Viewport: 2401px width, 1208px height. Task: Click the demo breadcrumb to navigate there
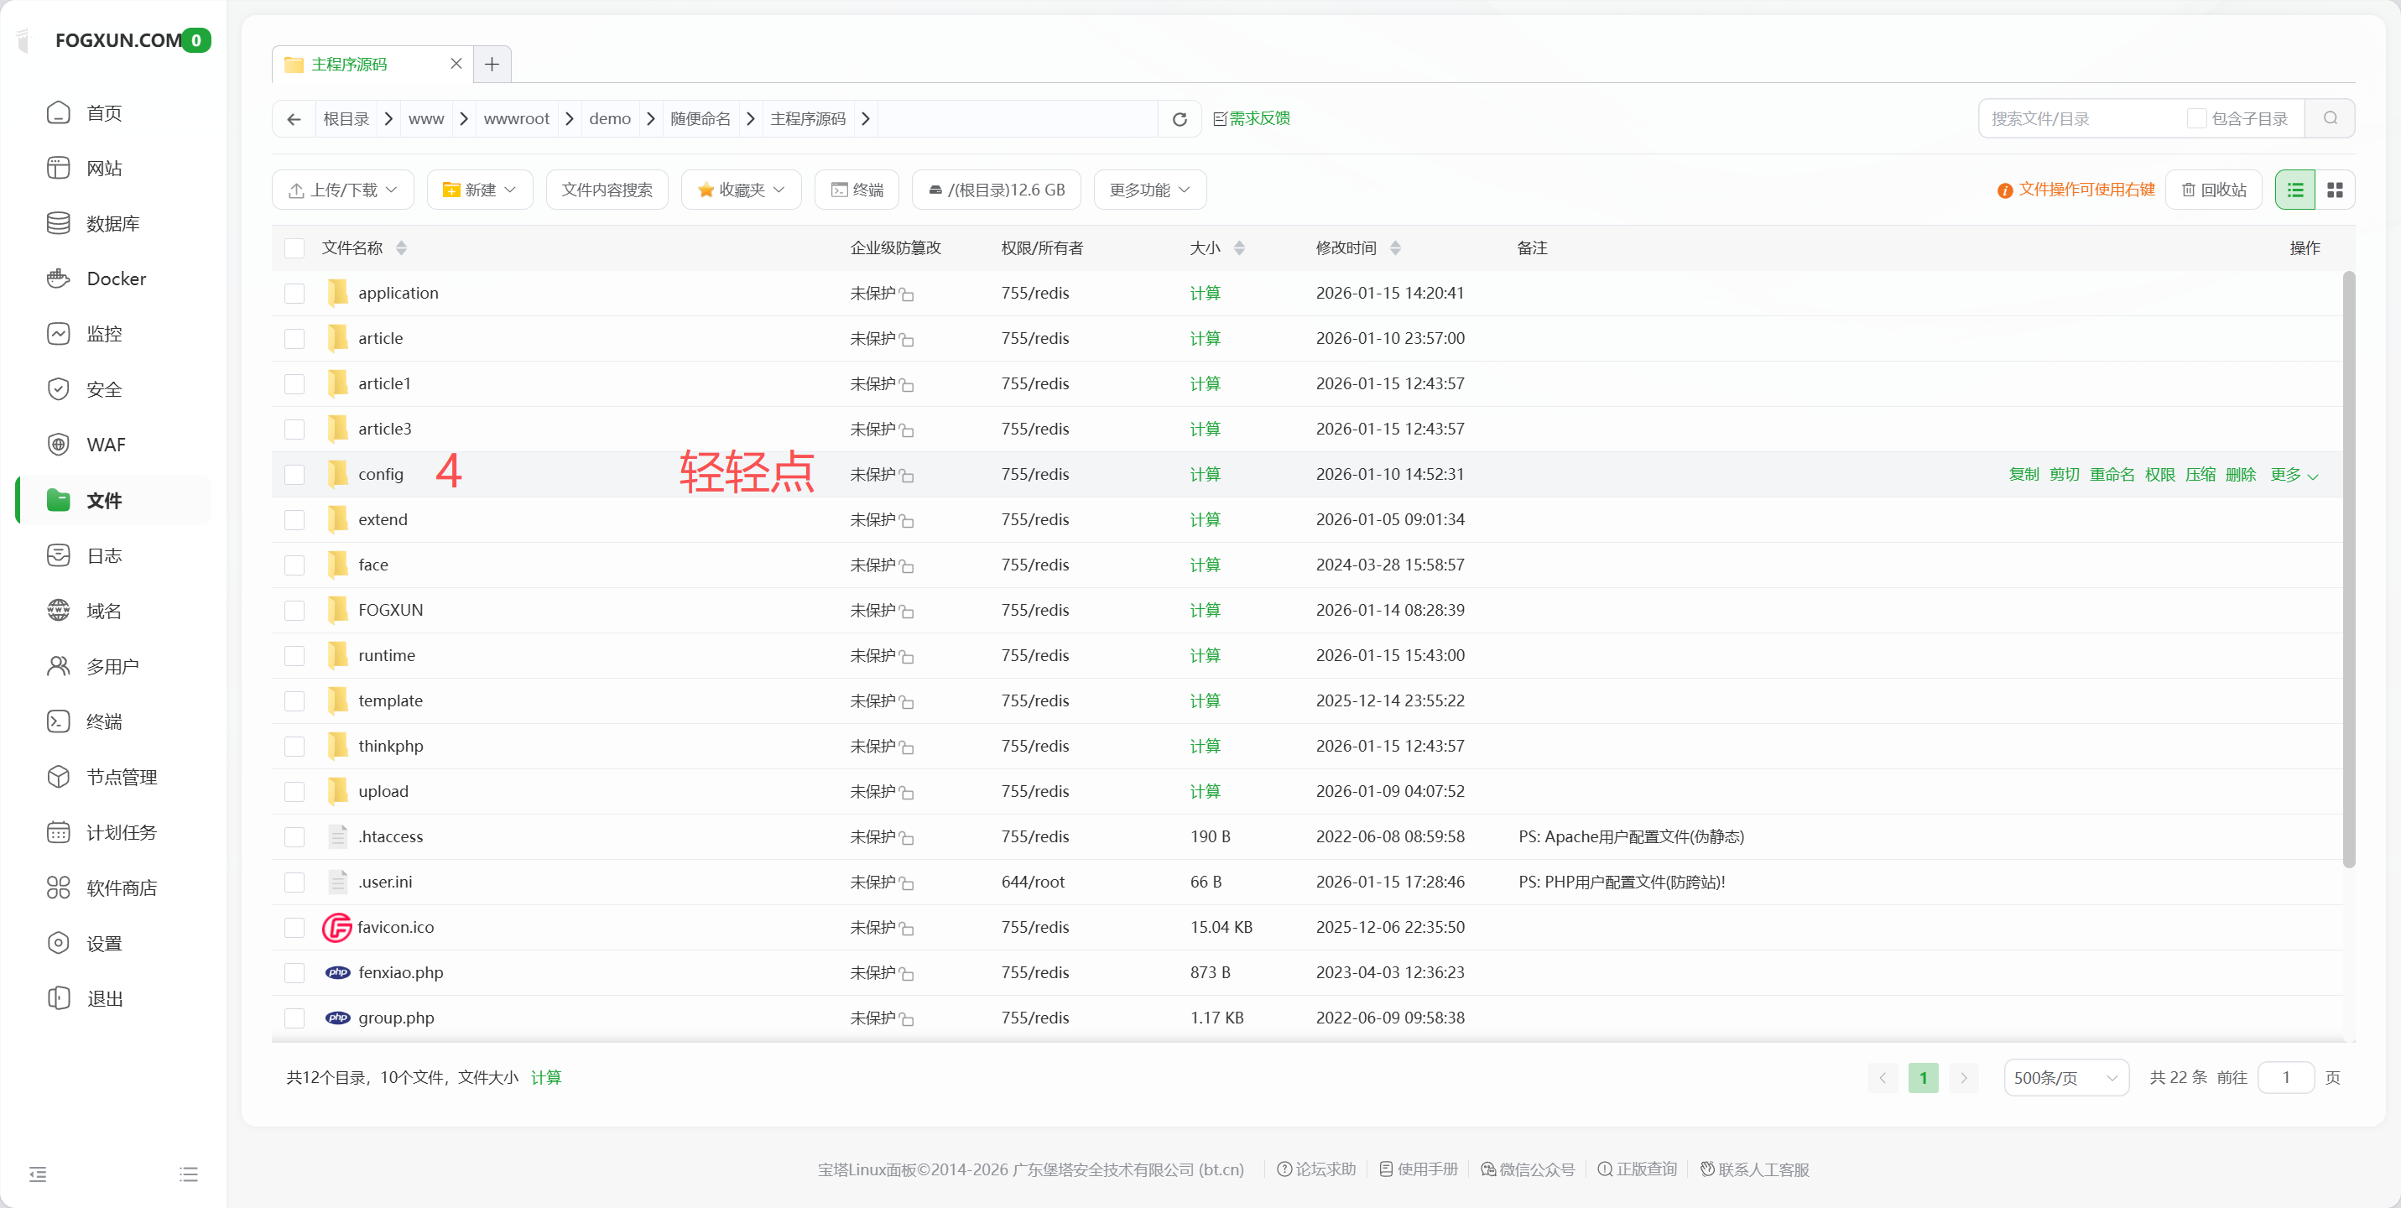point(610,118)
